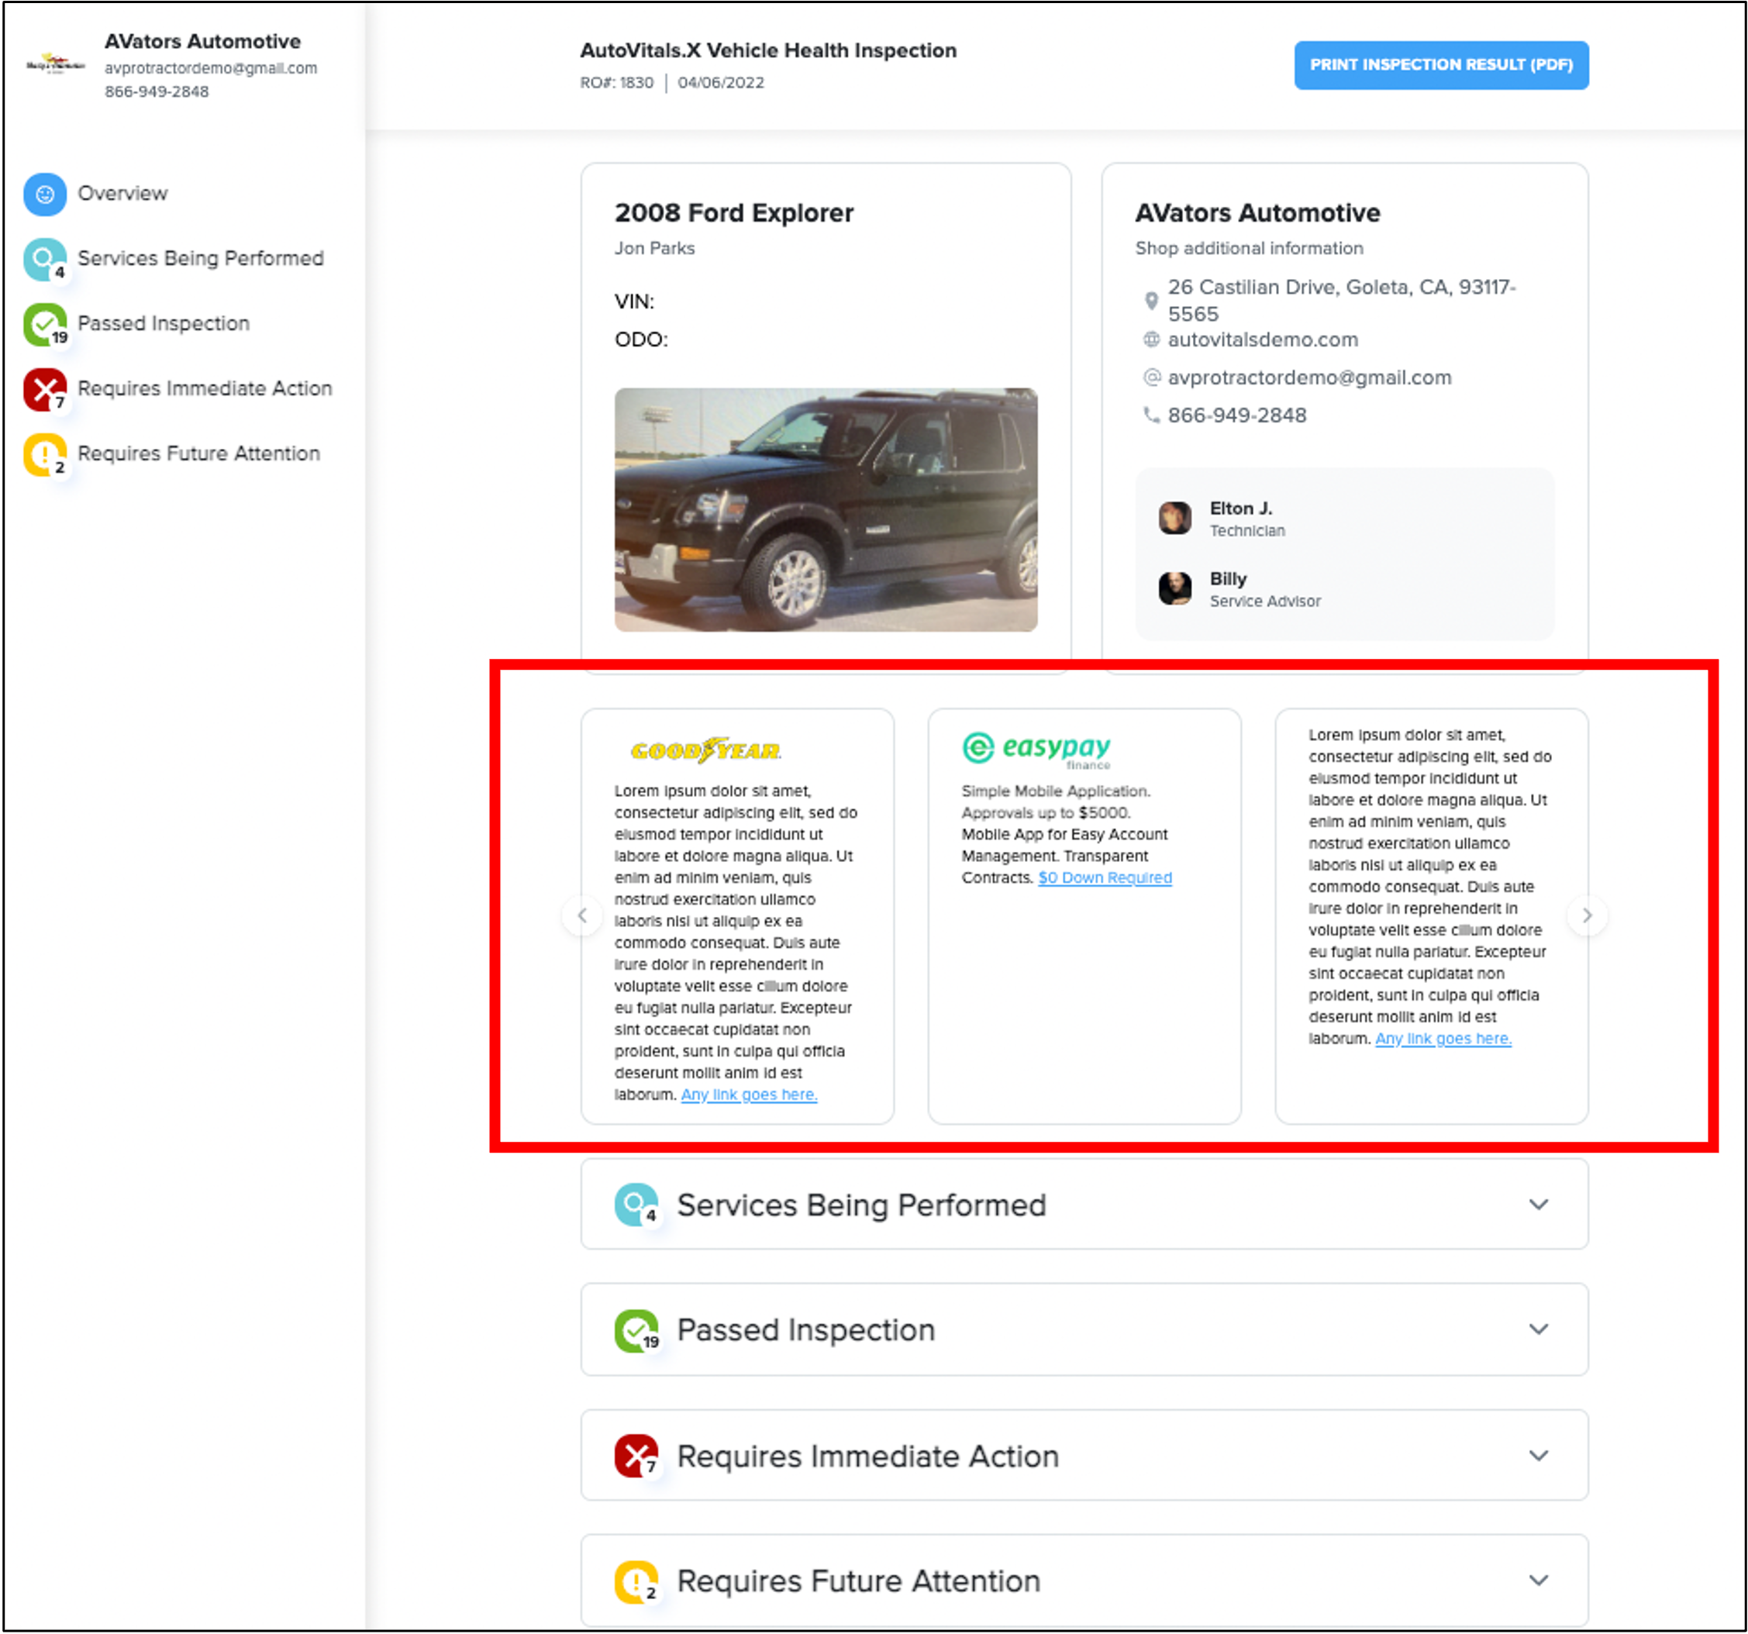
Task: Click the Goodyear logo in the card
Action: tap(706, 750)
